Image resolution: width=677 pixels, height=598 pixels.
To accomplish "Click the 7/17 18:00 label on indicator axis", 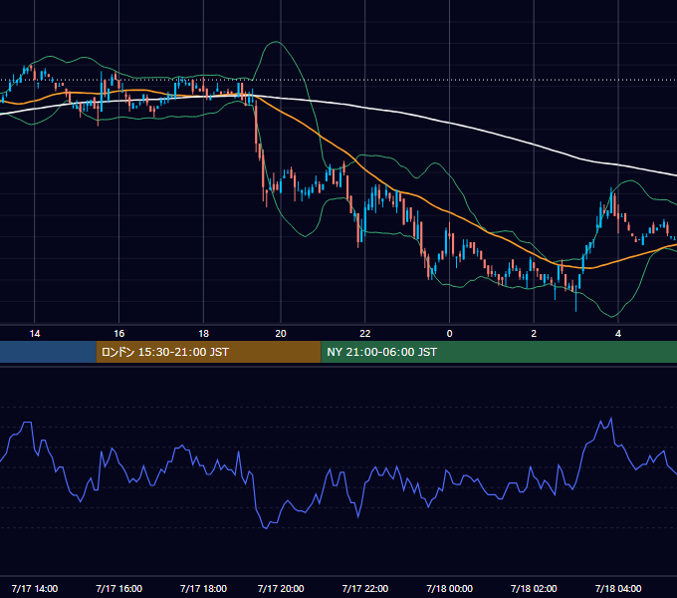I will pos(203,588).
